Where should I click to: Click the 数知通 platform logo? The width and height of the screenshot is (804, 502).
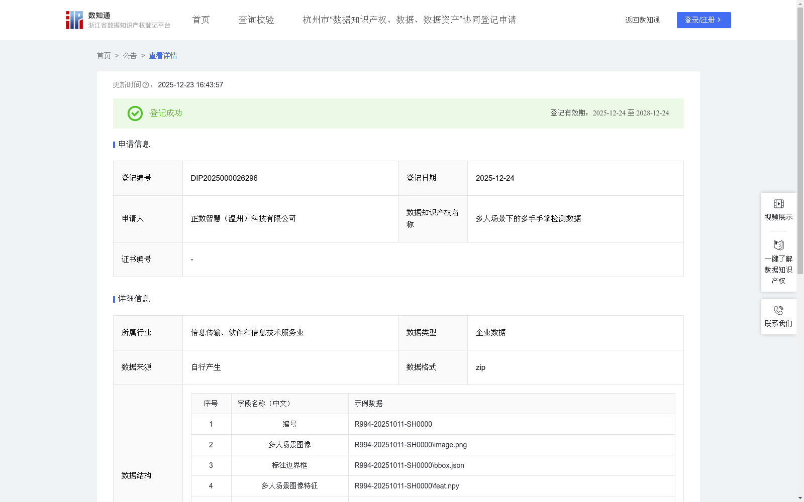pyautogui.click(x=74, y=20)
